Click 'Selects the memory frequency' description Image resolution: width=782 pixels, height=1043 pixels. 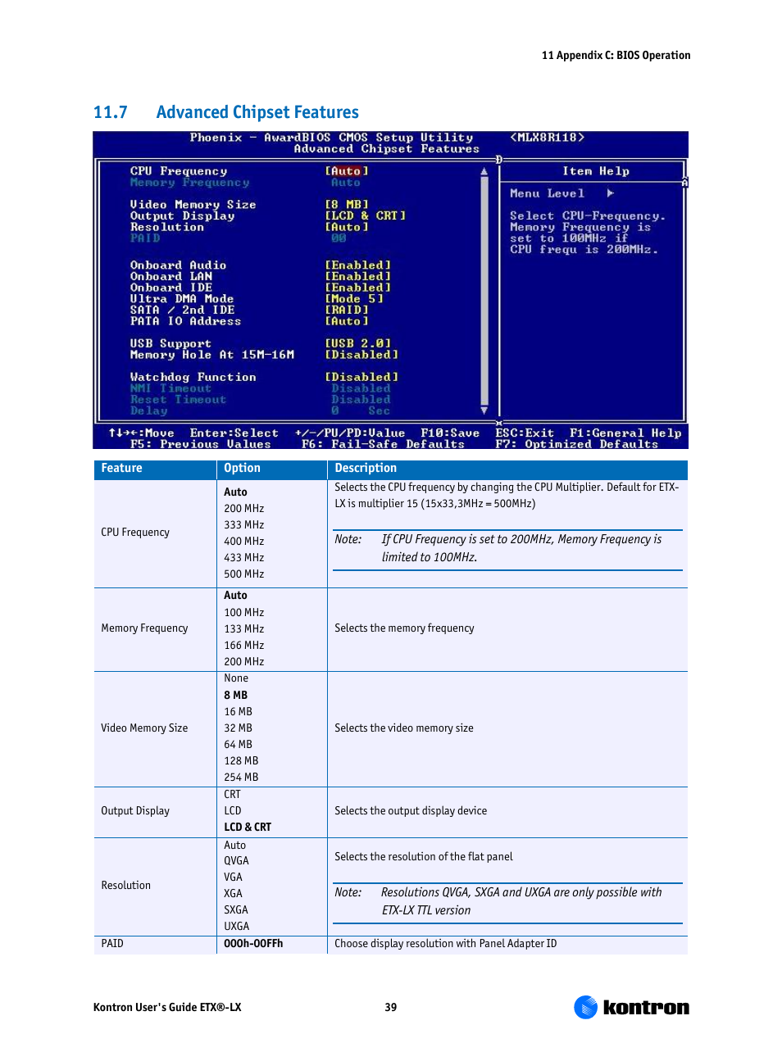pos(404,628)
